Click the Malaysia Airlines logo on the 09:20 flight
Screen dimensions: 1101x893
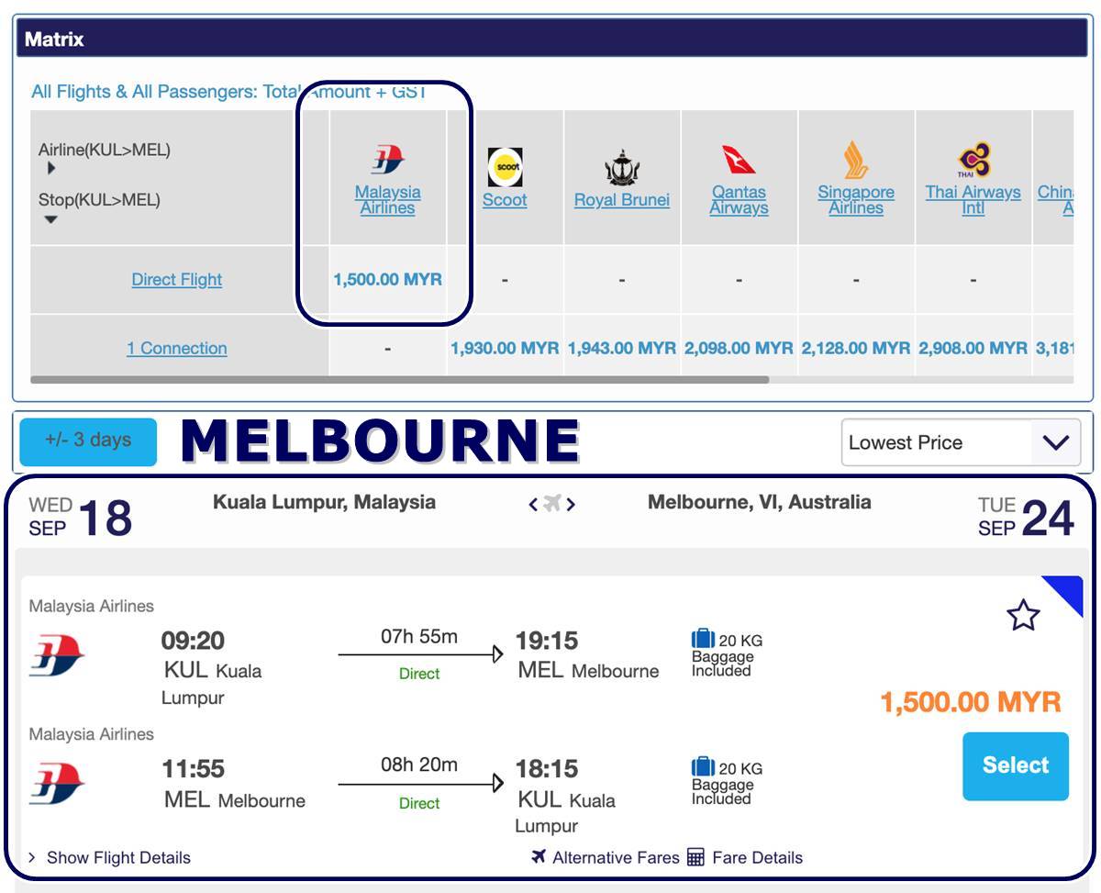(x=57, y=655)
